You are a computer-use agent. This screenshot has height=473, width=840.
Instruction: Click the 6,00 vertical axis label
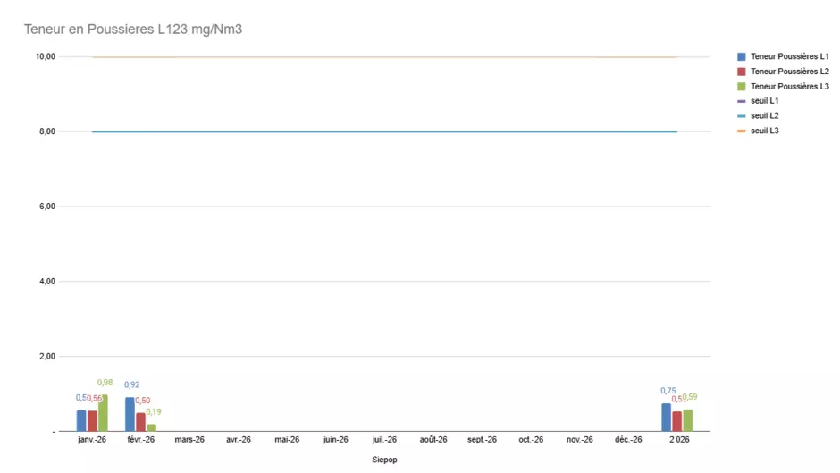pyautogui.click(x=45, y=207)
